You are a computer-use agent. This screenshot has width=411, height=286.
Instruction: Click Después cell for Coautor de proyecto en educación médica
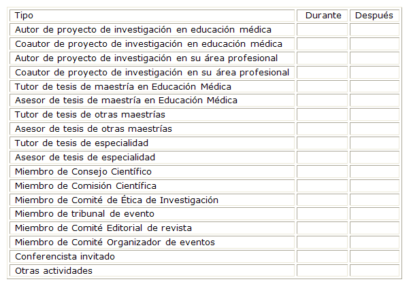(x=374, y=43)
